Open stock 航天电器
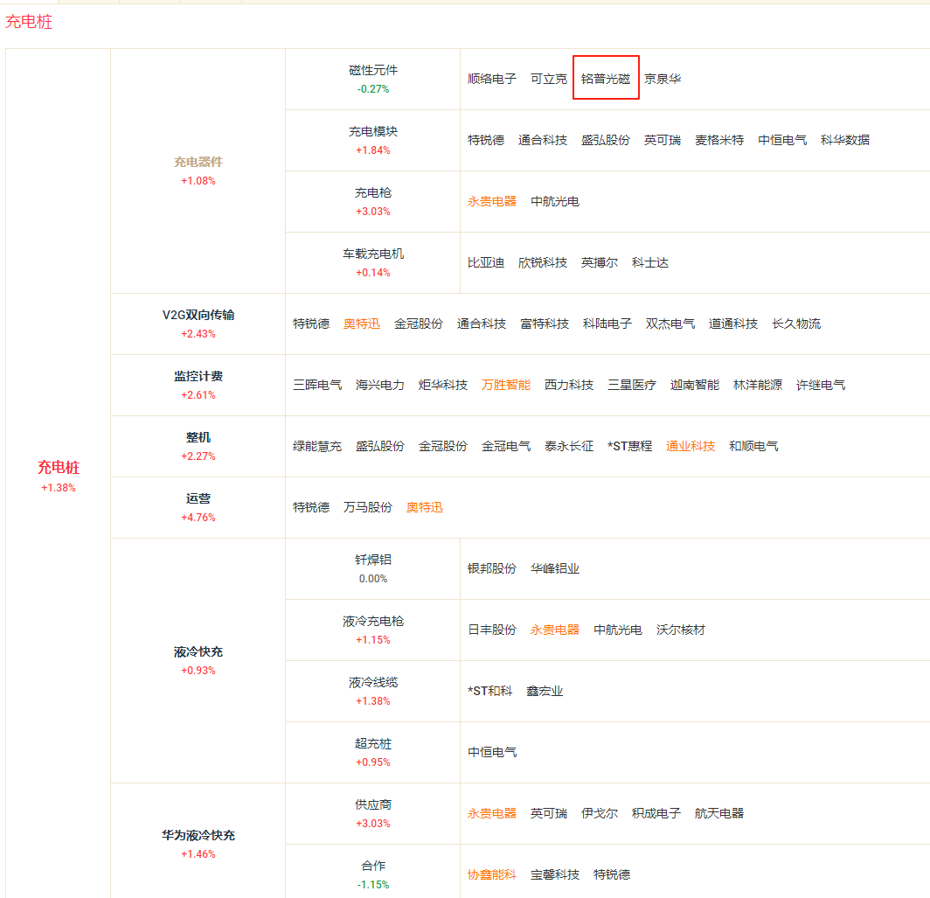This screenshot has width=930, height=898. pos(718,813)
